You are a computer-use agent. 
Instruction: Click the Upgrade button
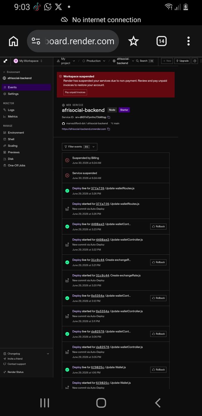pyautogui.click(x=182, y=61)
